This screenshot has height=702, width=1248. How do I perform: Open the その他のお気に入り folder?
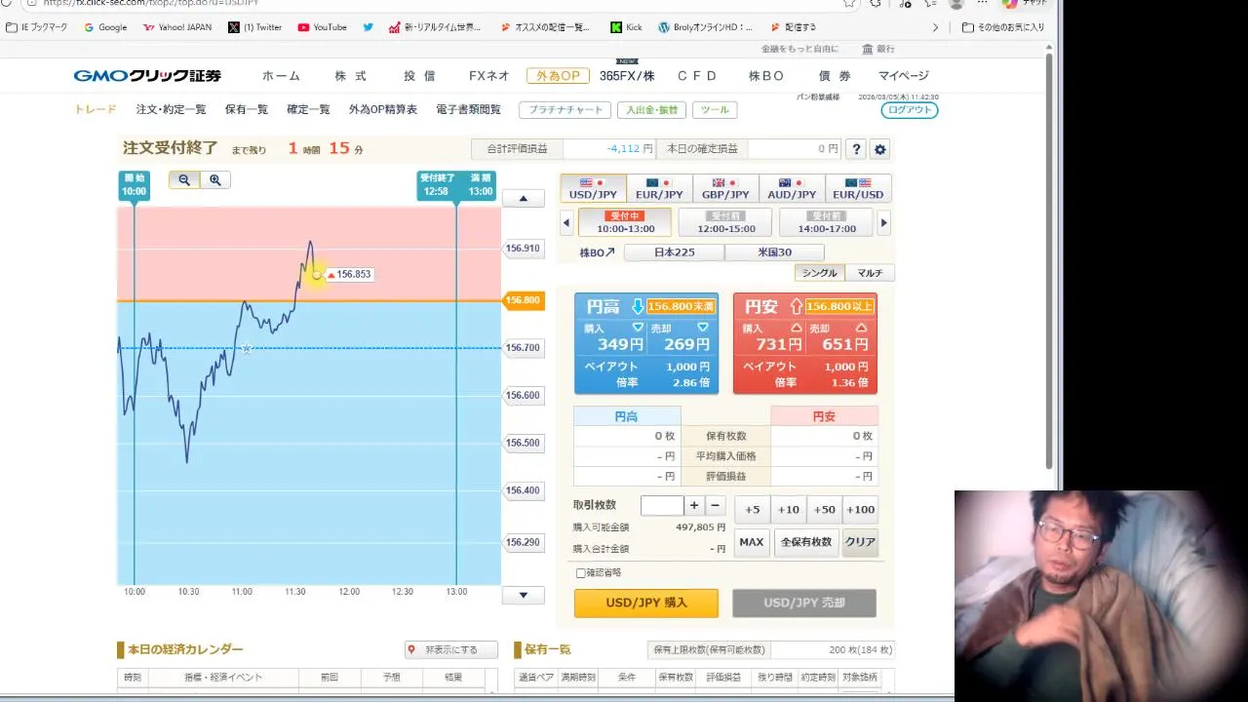coord(1002,27)
